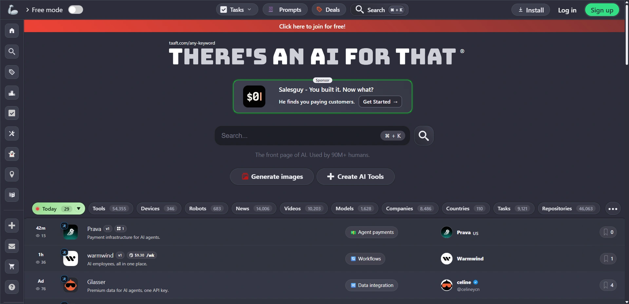Open the Prava tool title

click(94, 229)
